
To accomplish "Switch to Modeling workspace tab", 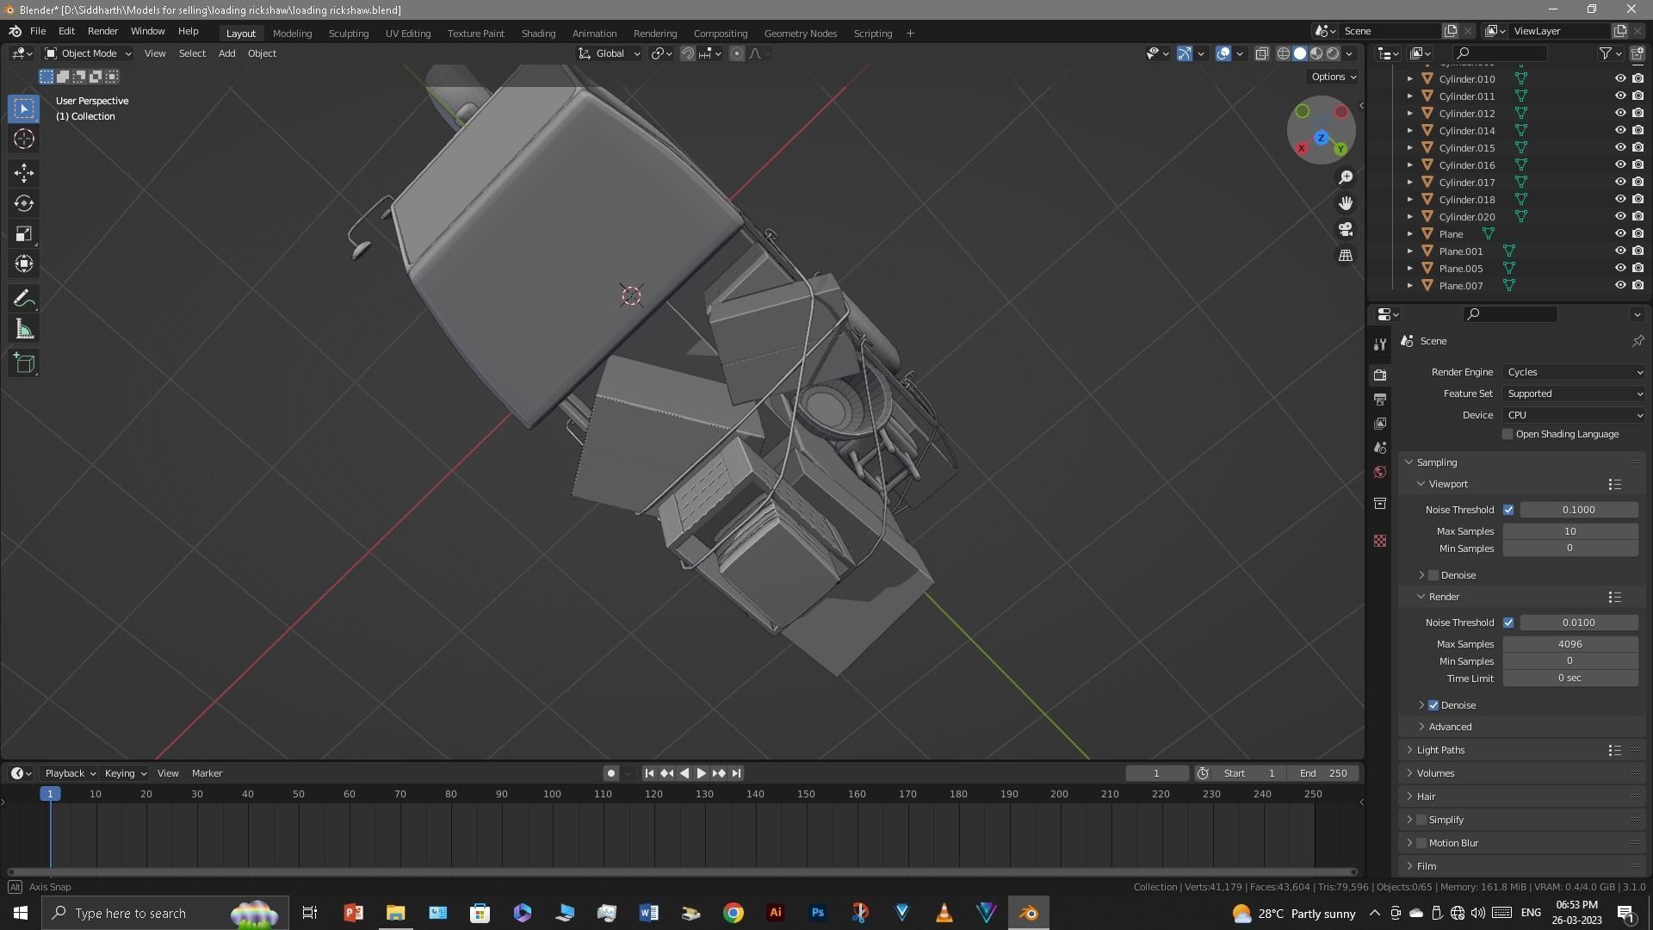I will coord(292,33).
